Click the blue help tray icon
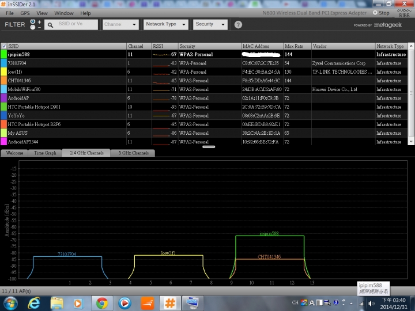This screenshot has width=415, height=311. pyautogui.click(x=336, y=302)
